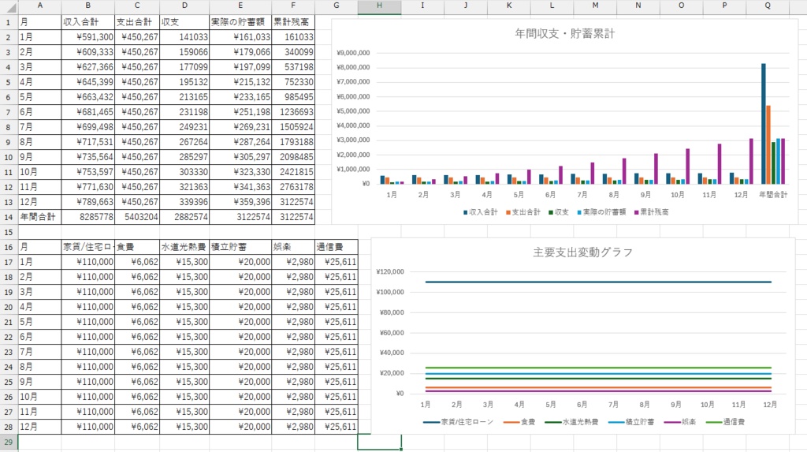
Task: Select row 1 header
Action: point(9,22)
